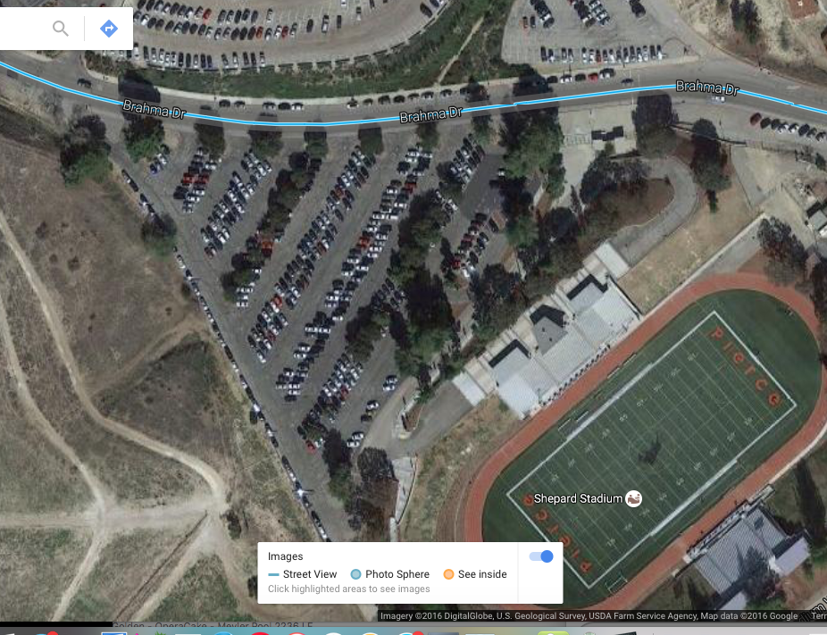Image resolution: width=827 pixels, height=635 pixels.
Task: Click the Street View blue dash legend icon
Action: coord(273,574)
